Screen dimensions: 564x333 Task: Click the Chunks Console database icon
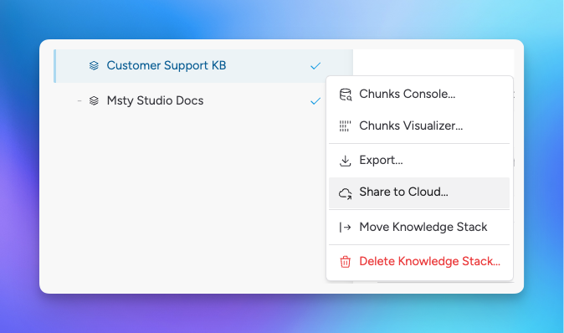click(x=346, y=95)
